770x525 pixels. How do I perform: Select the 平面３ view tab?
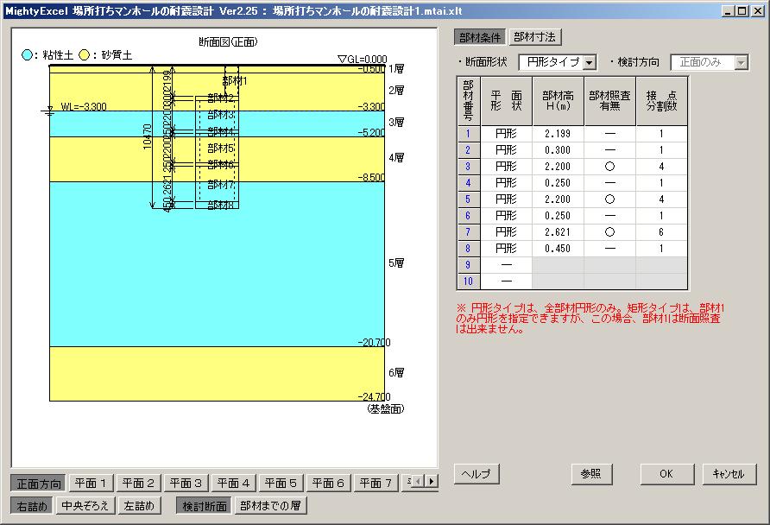coord(186,484)
